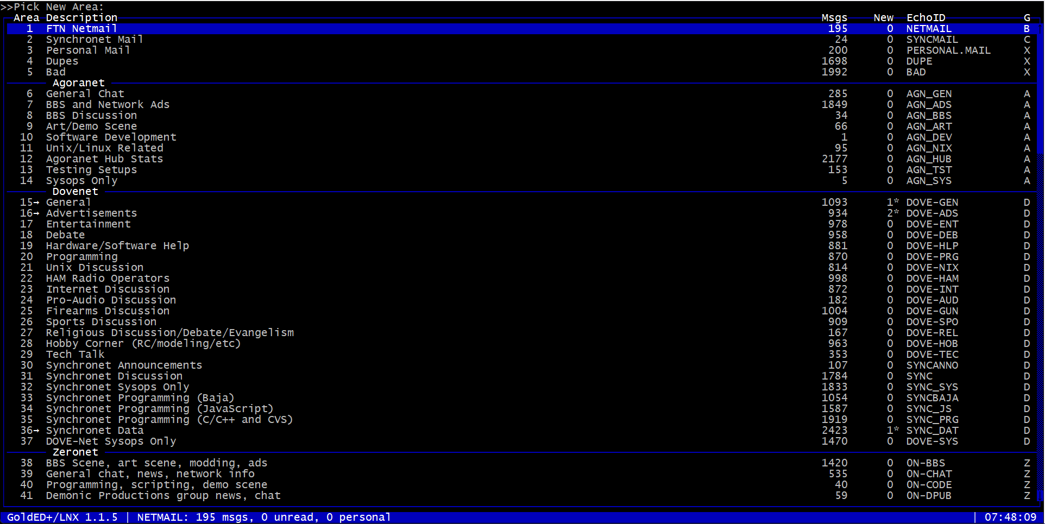Open Hardware/Software Help area
This screenshot has height=524, width=1045.
click(x=522, y=246)
